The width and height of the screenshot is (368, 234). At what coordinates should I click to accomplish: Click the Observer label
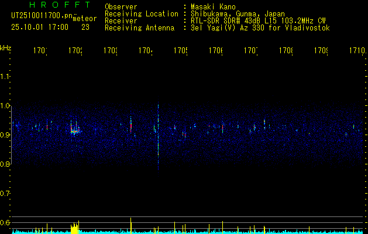pos(121,6)
